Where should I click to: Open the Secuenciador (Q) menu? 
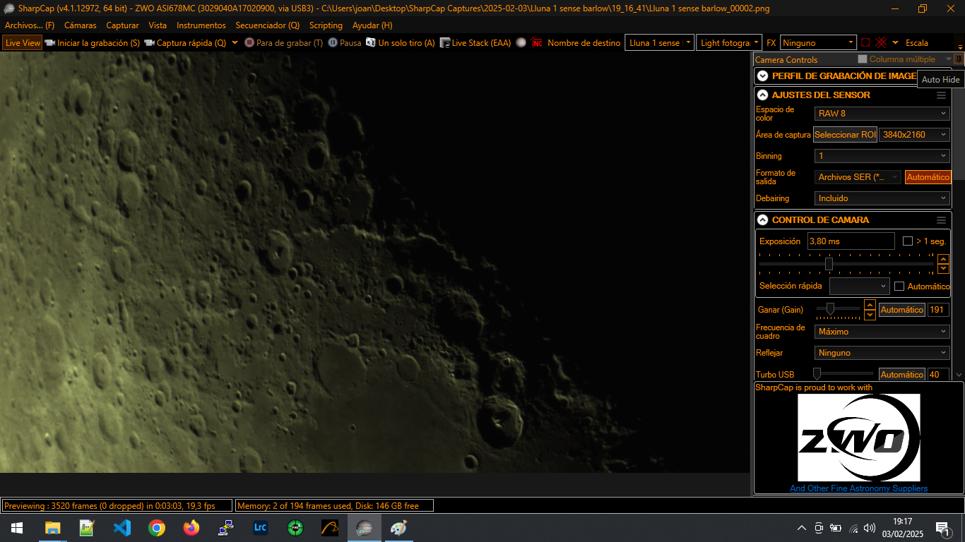point(268,25)
